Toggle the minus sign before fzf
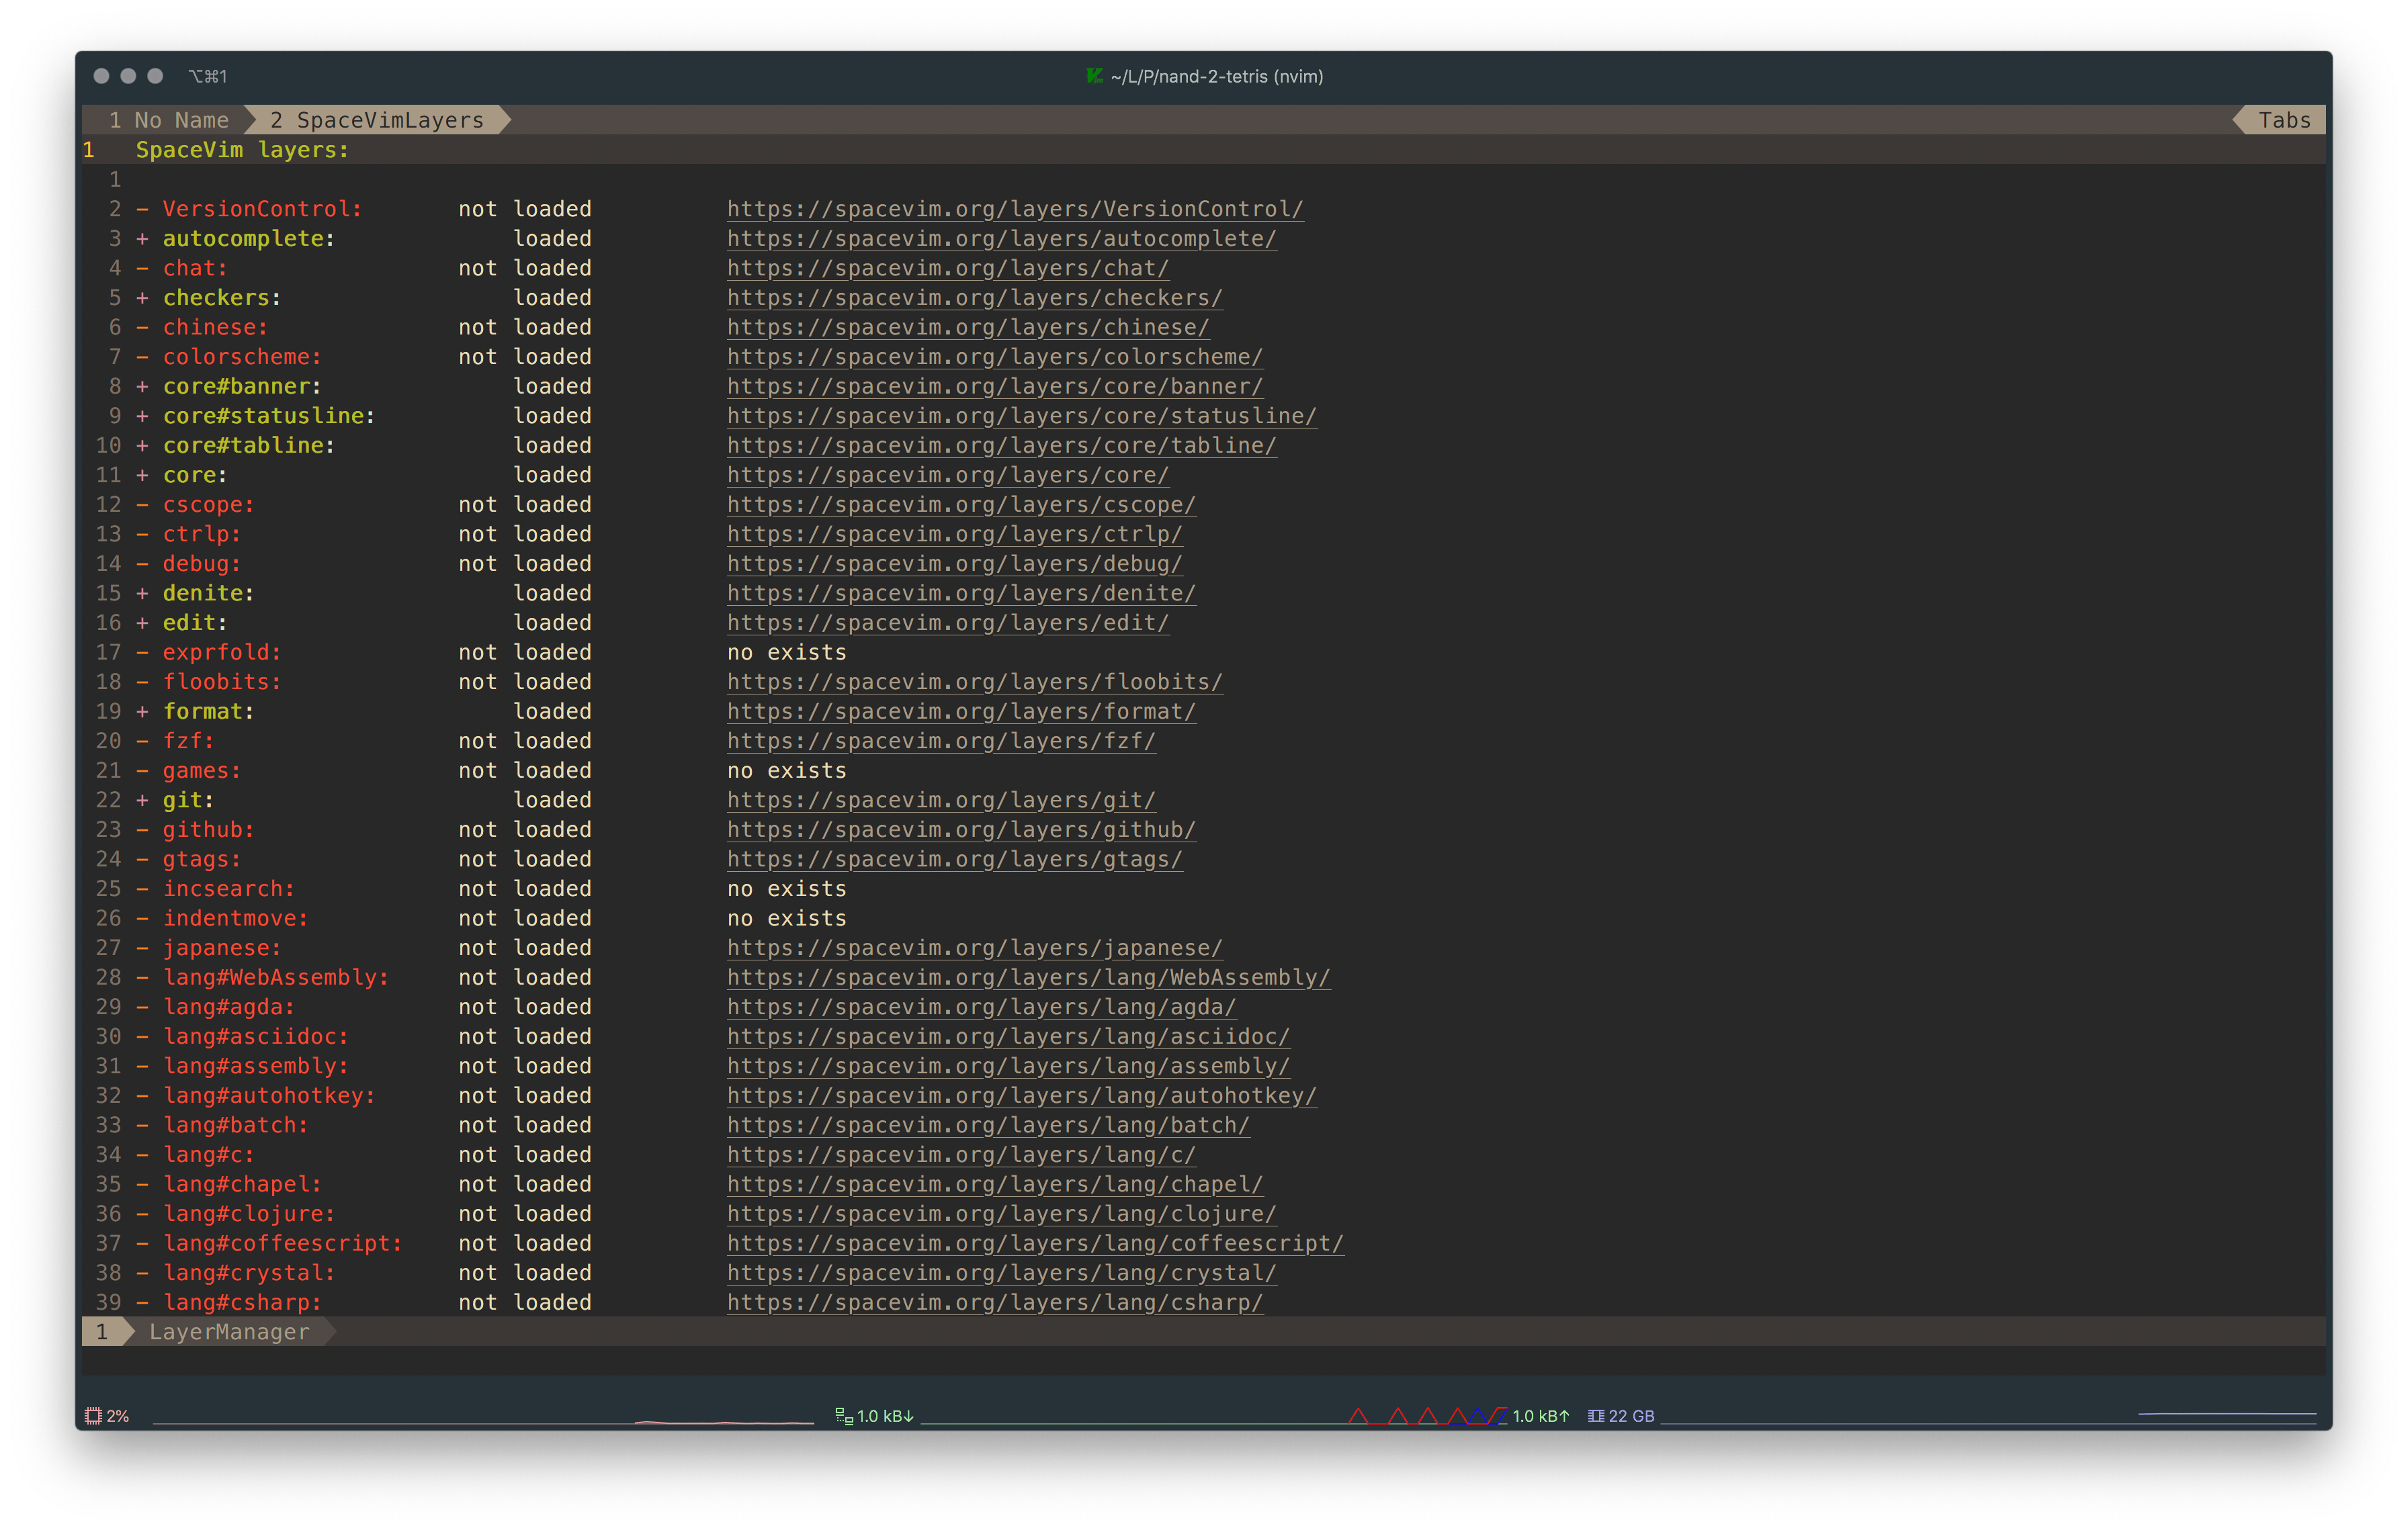 click(x=142, y=741)
